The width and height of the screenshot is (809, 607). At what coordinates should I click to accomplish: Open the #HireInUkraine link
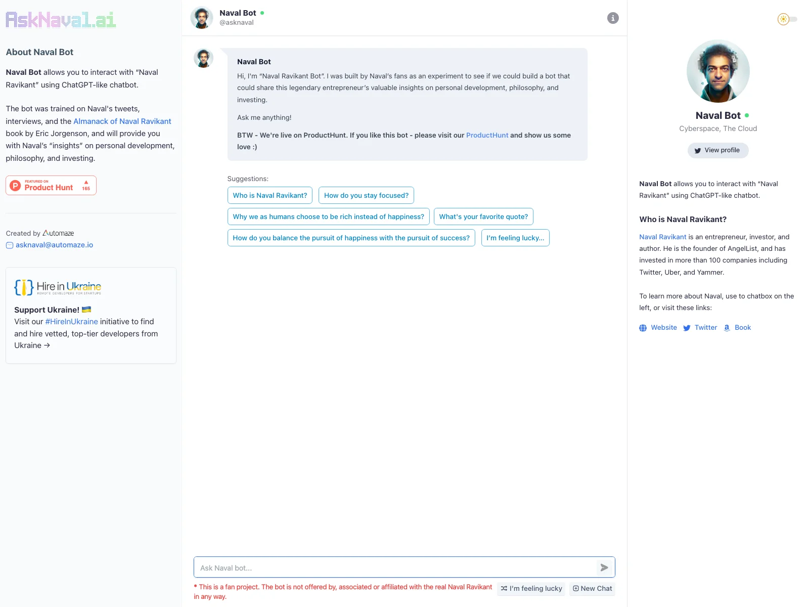tap(71, 322)
